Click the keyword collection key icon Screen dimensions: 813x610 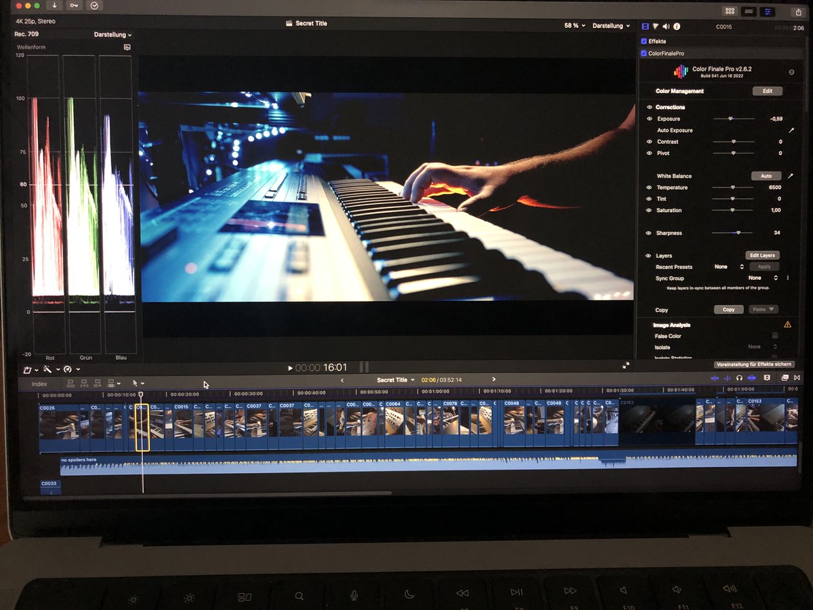(x=74, y=5)
